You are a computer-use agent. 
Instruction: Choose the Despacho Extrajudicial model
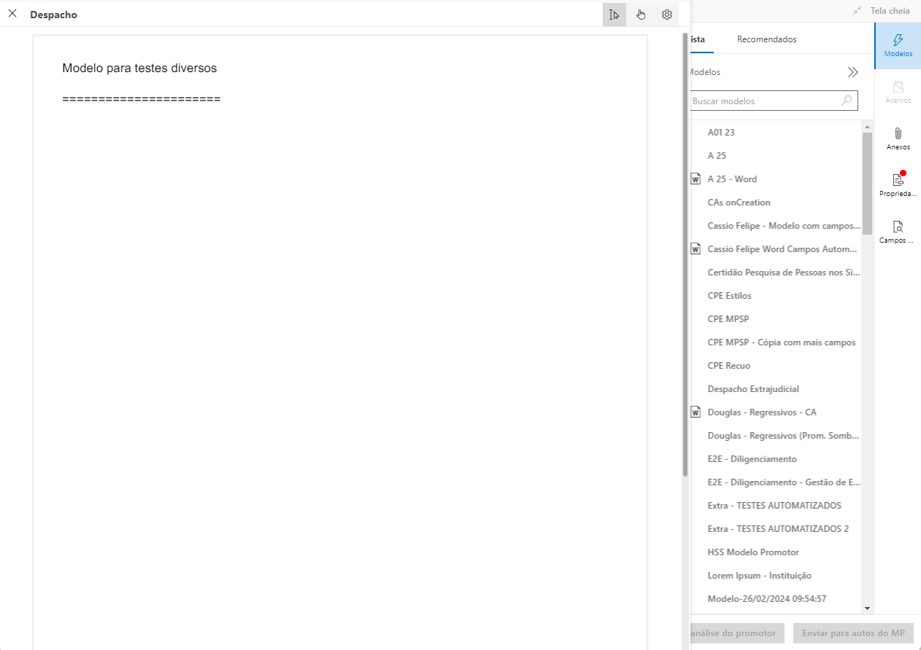coord(753,389)
